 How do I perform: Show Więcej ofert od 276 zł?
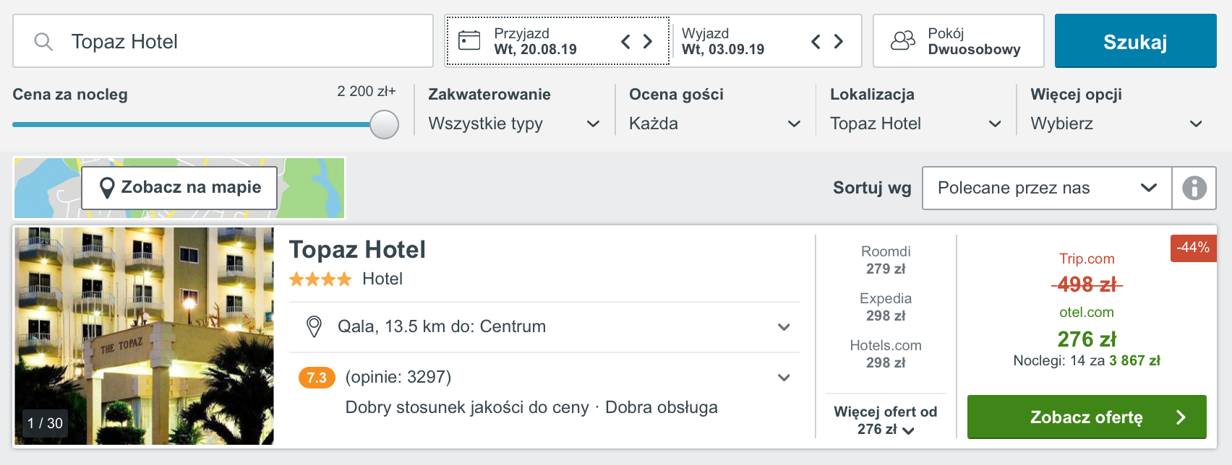[x=886, y=420]
